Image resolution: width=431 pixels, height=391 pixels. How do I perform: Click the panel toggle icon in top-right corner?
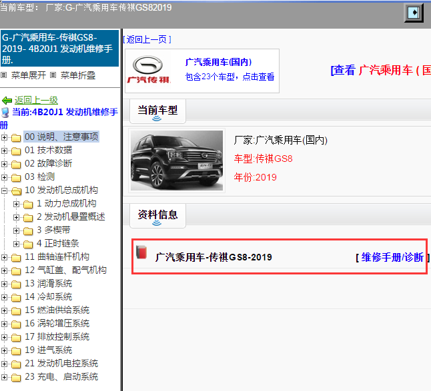414,13
